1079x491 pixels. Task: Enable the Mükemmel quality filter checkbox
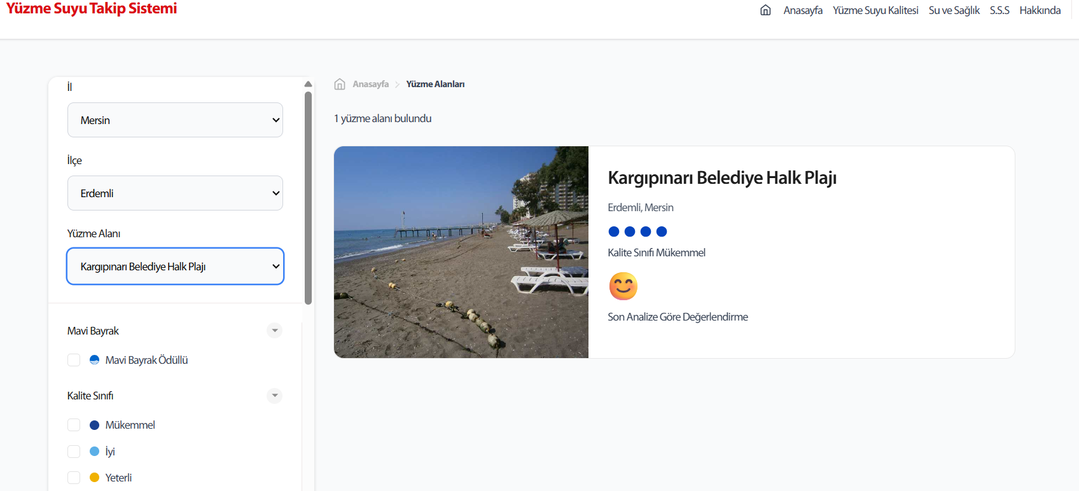tap(74, 425)
